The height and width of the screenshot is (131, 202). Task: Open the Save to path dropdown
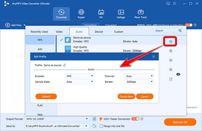click(86, 126)
